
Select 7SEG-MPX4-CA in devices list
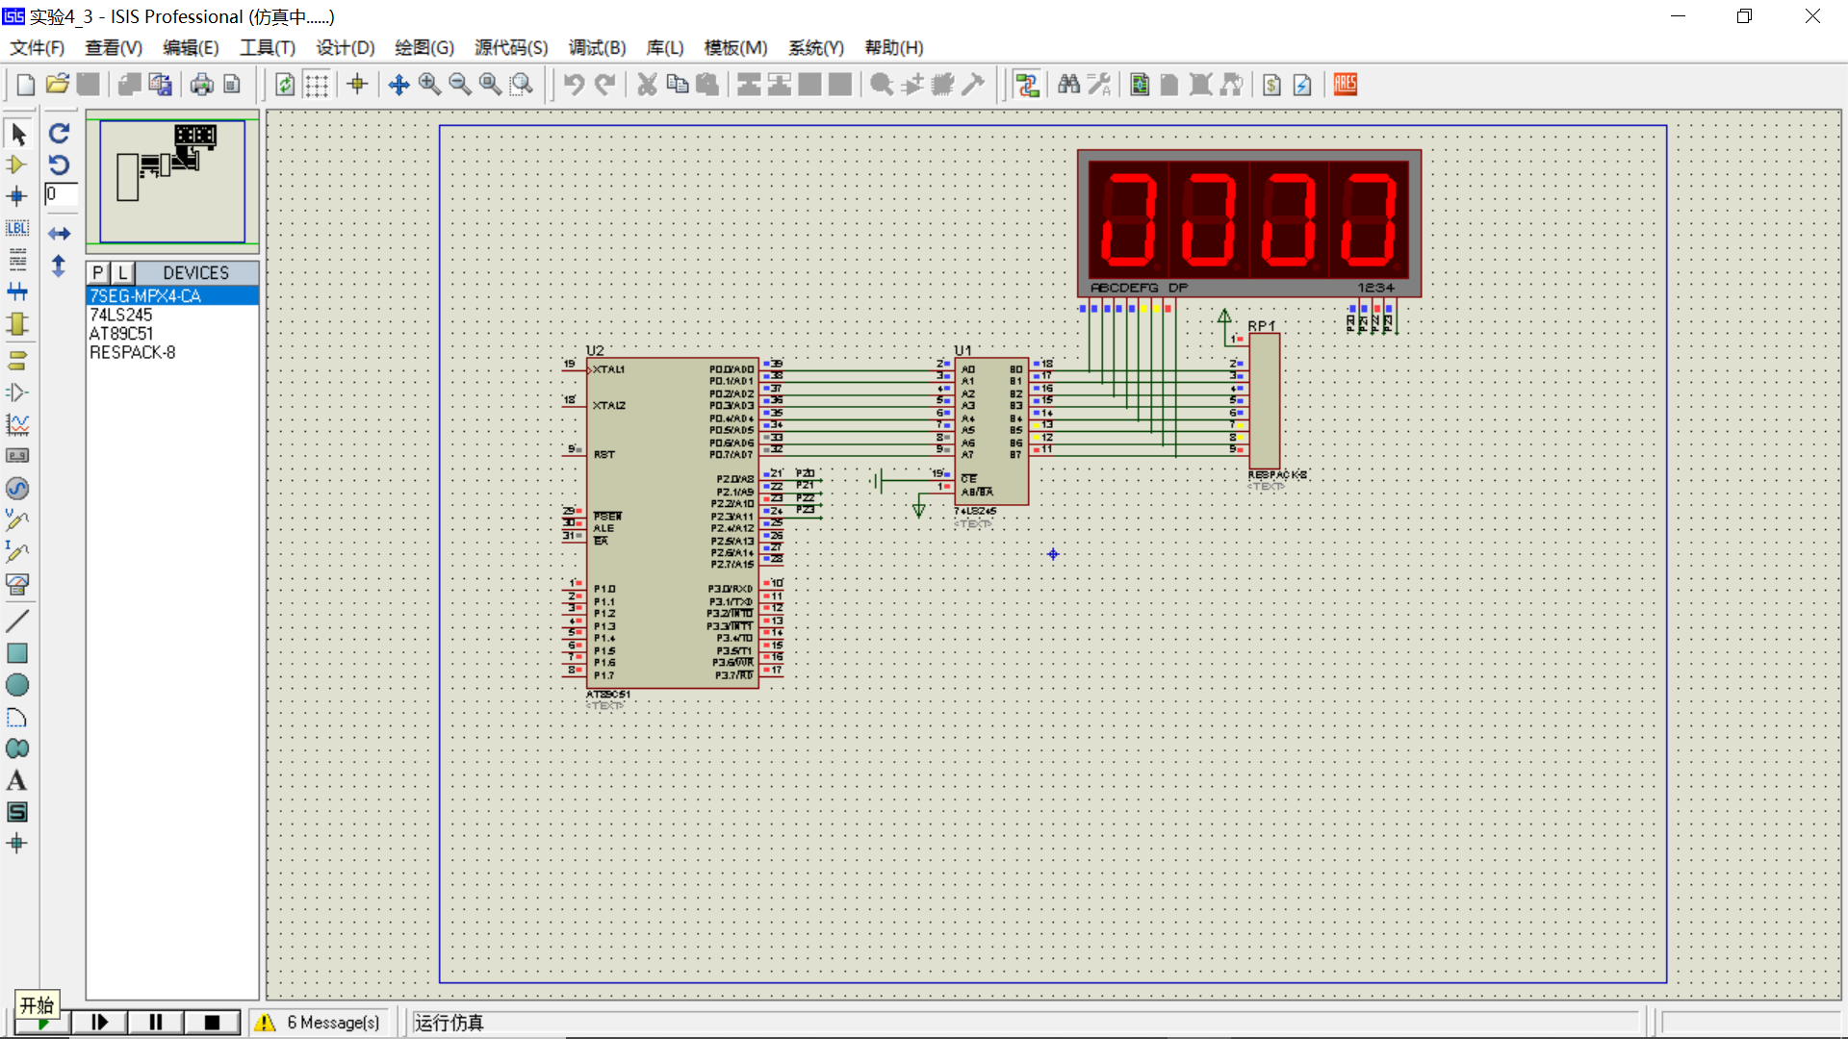point(172,295)
